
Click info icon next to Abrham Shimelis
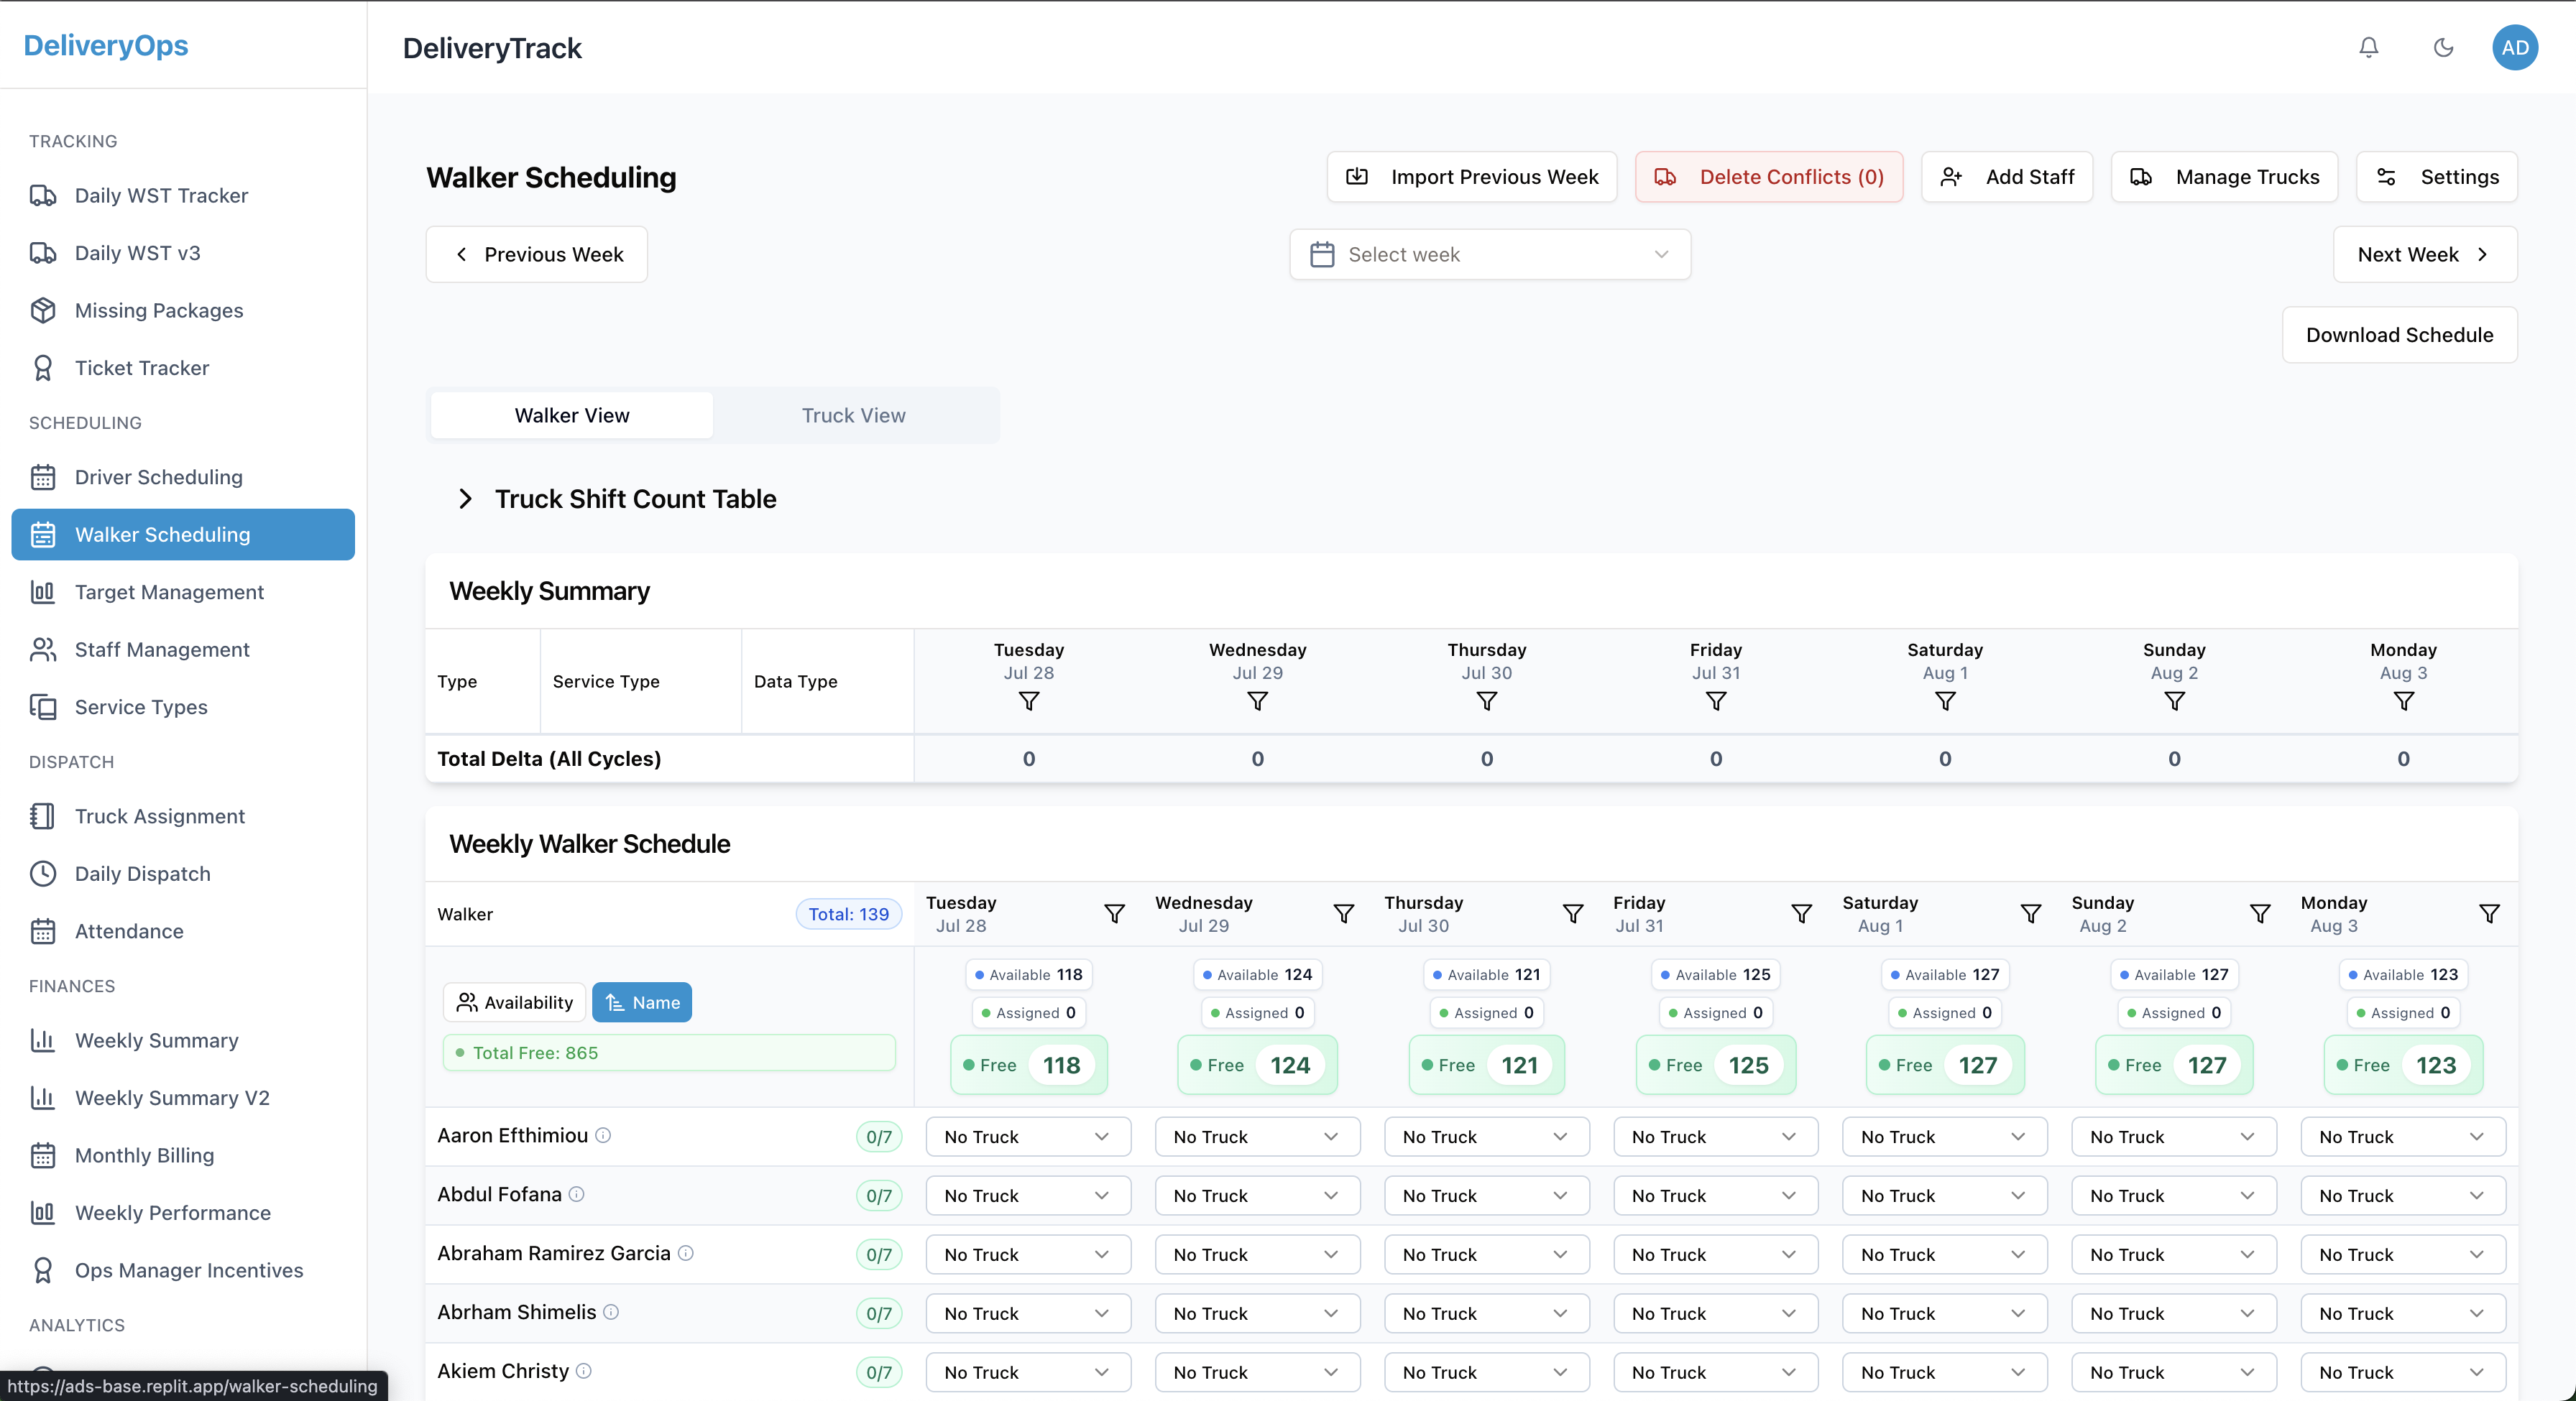coord(611,1312)
